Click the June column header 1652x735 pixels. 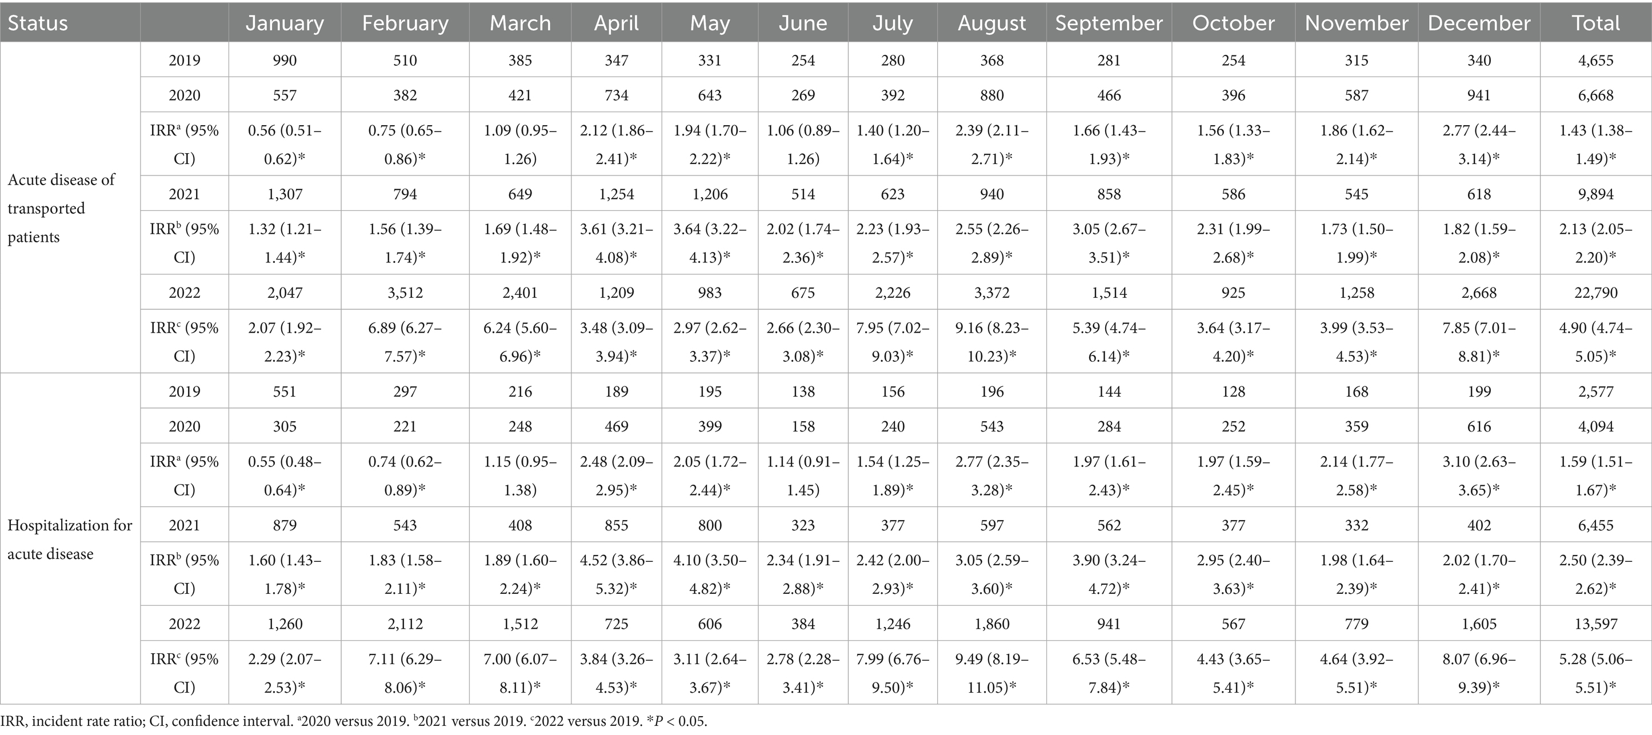[802, 23]
